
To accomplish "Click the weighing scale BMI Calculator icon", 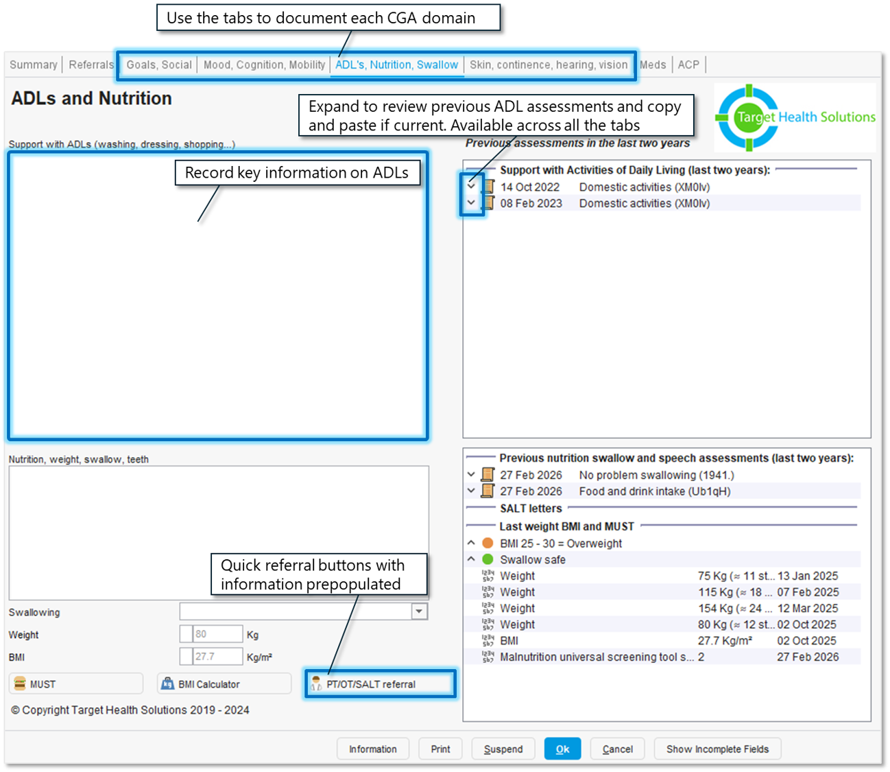I will coord(167,683).
